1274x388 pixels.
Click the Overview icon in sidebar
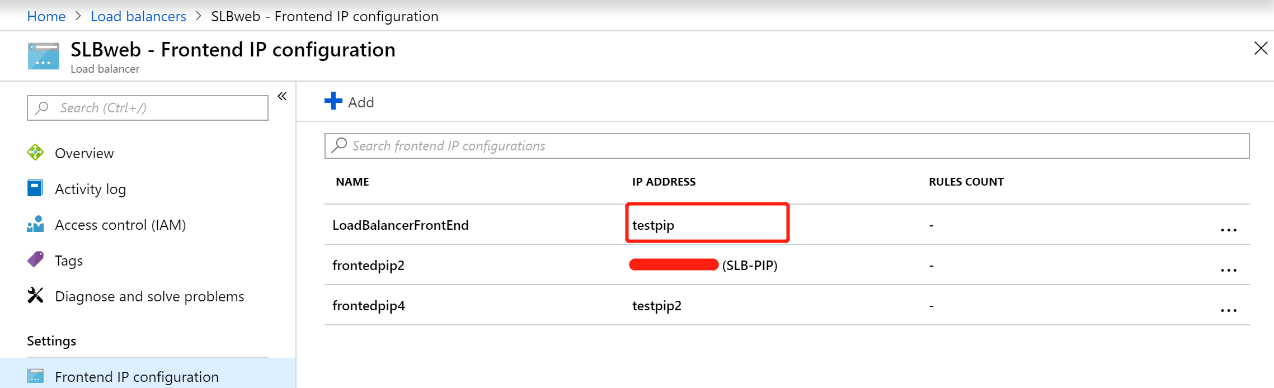(x=35, y=153)
